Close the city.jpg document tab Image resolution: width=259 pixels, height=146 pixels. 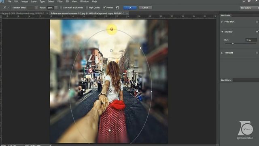click(47, 13)
